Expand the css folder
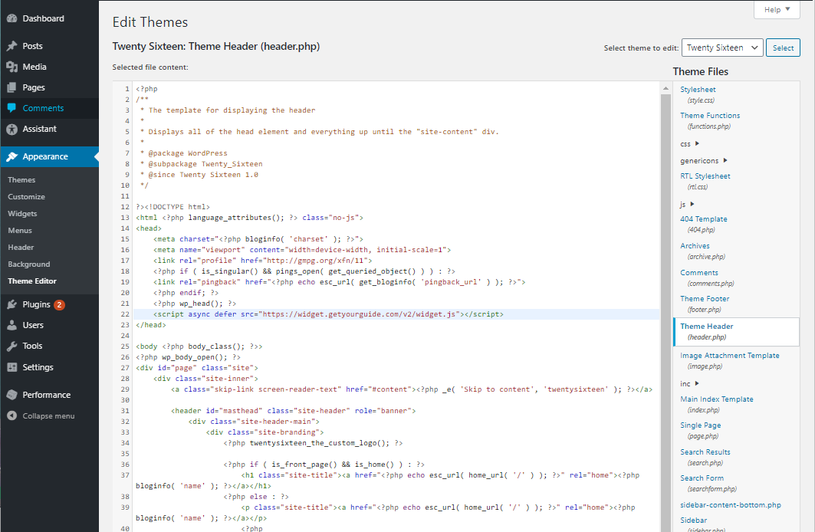Screen dimensions: 815x532 pyautogui.click(x=690, y=144)
